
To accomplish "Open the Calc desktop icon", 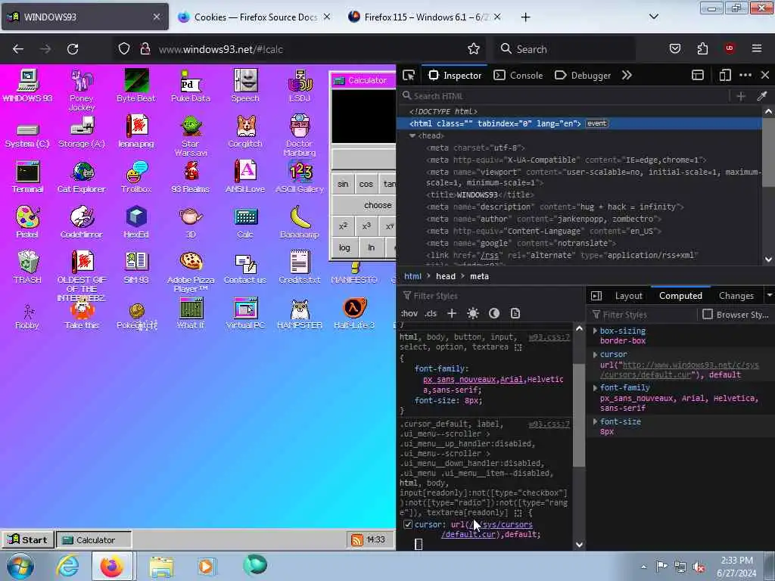I will click(245, 222).
